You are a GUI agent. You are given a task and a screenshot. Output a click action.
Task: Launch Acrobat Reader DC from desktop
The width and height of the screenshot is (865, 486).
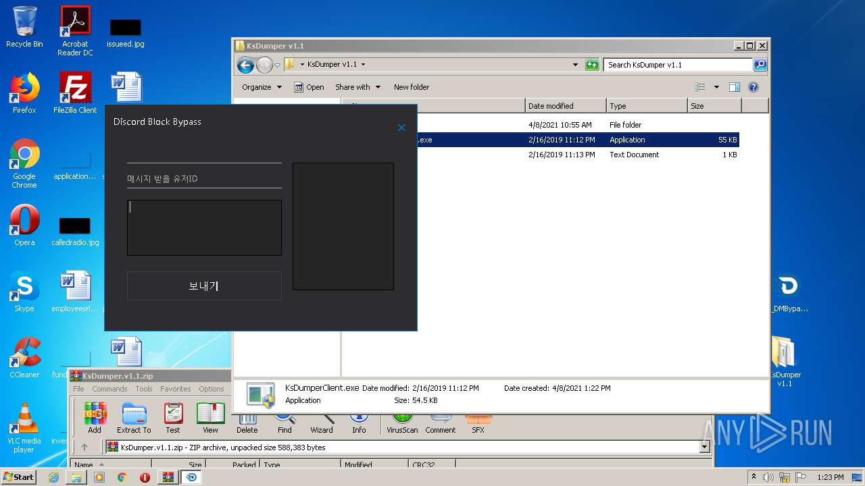(75, 31)
